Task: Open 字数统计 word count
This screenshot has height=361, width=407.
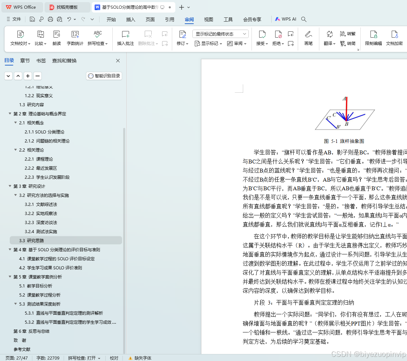Action: [x=75, y=38]
